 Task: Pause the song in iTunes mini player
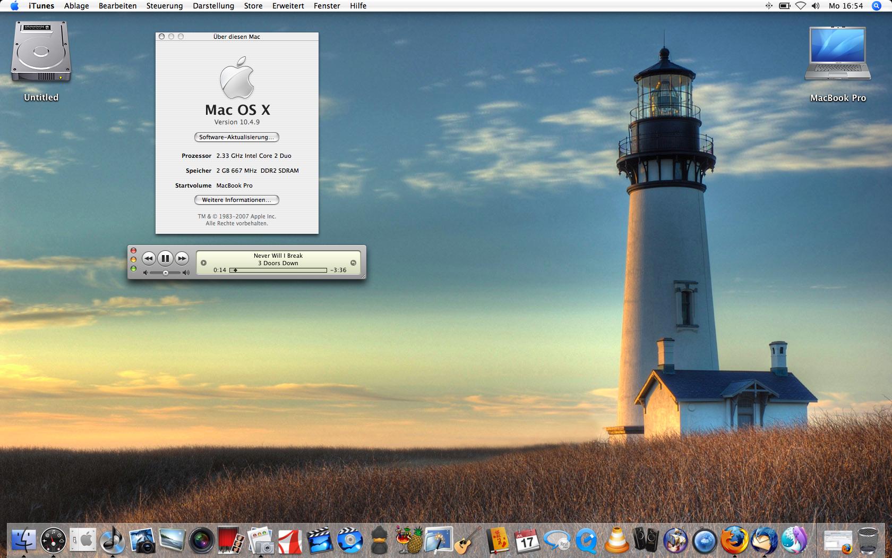165,258
